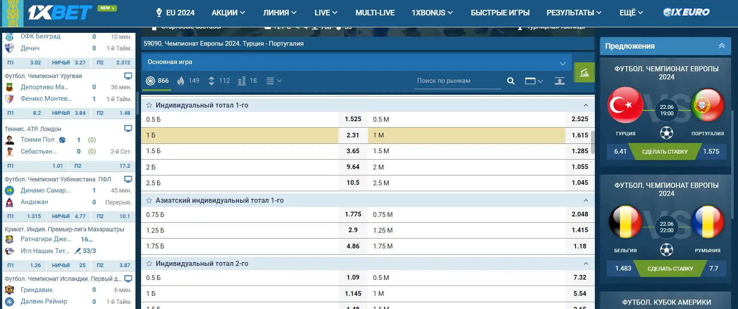Expand the ЕЩЁ menu
This screenshot has height=309, width=738.
pyautogui.click(x=631, y=13)
